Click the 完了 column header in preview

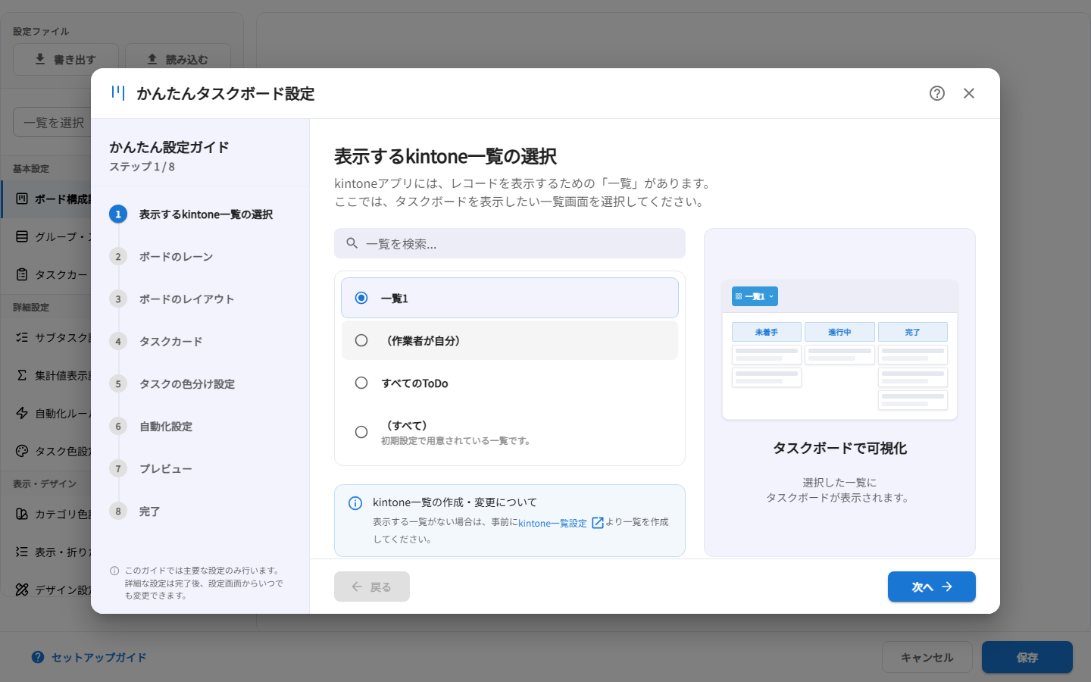pos(913,332)
